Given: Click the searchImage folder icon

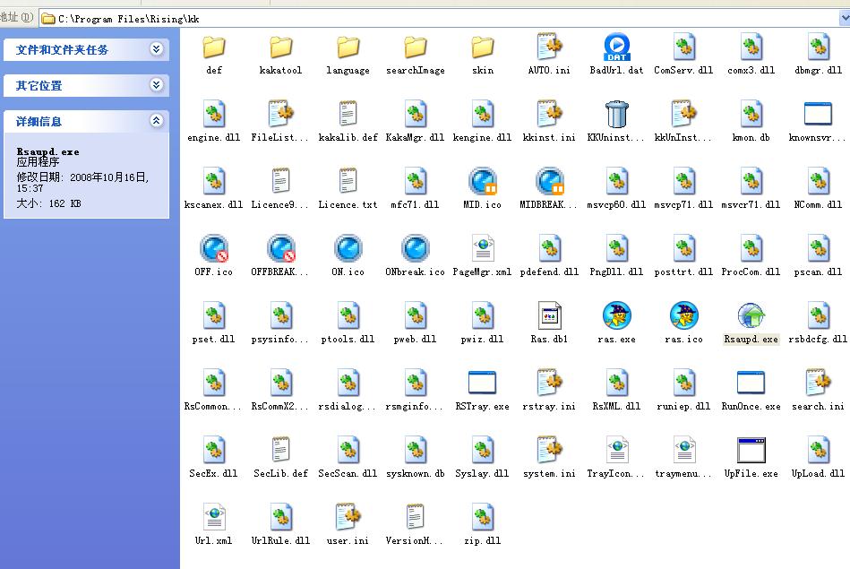Looking at the screenshot, I should tap(416, 47).
